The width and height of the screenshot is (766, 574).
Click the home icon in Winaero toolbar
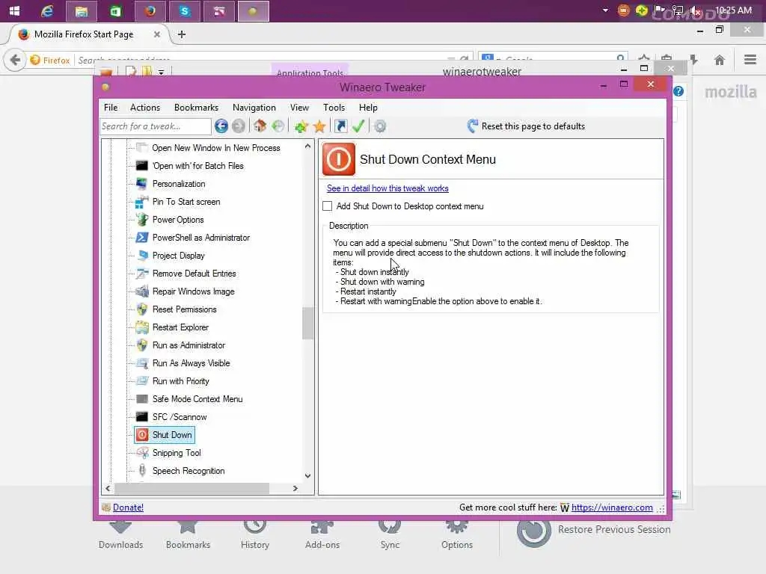pos(260,126)
